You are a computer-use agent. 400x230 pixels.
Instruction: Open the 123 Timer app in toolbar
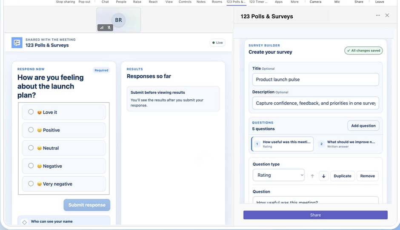pyautogui.click(x=258, y=2)
